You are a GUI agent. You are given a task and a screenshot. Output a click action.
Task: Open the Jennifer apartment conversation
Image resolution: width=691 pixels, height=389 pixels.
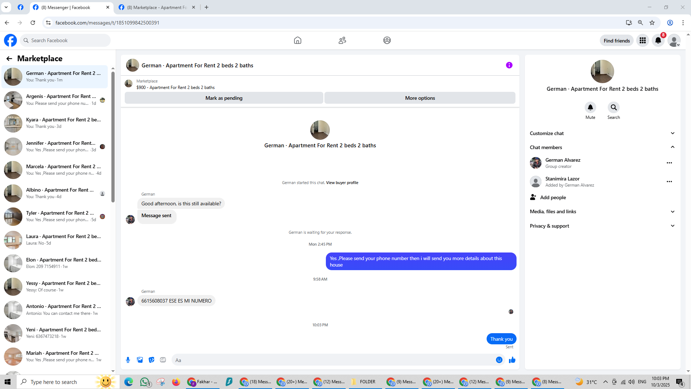click(x=55, y=147)
